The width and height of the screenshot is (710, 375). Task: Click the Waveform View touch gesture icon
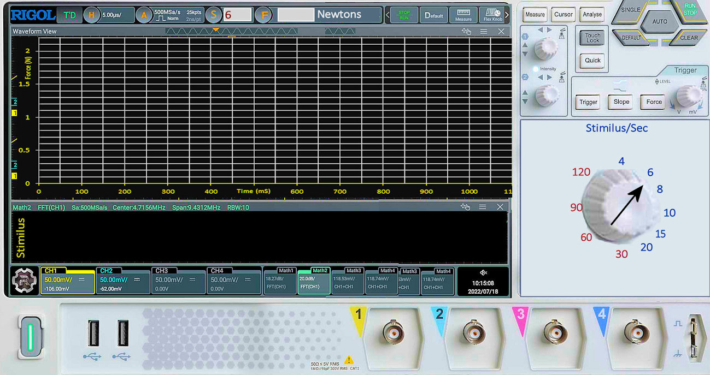466,31
